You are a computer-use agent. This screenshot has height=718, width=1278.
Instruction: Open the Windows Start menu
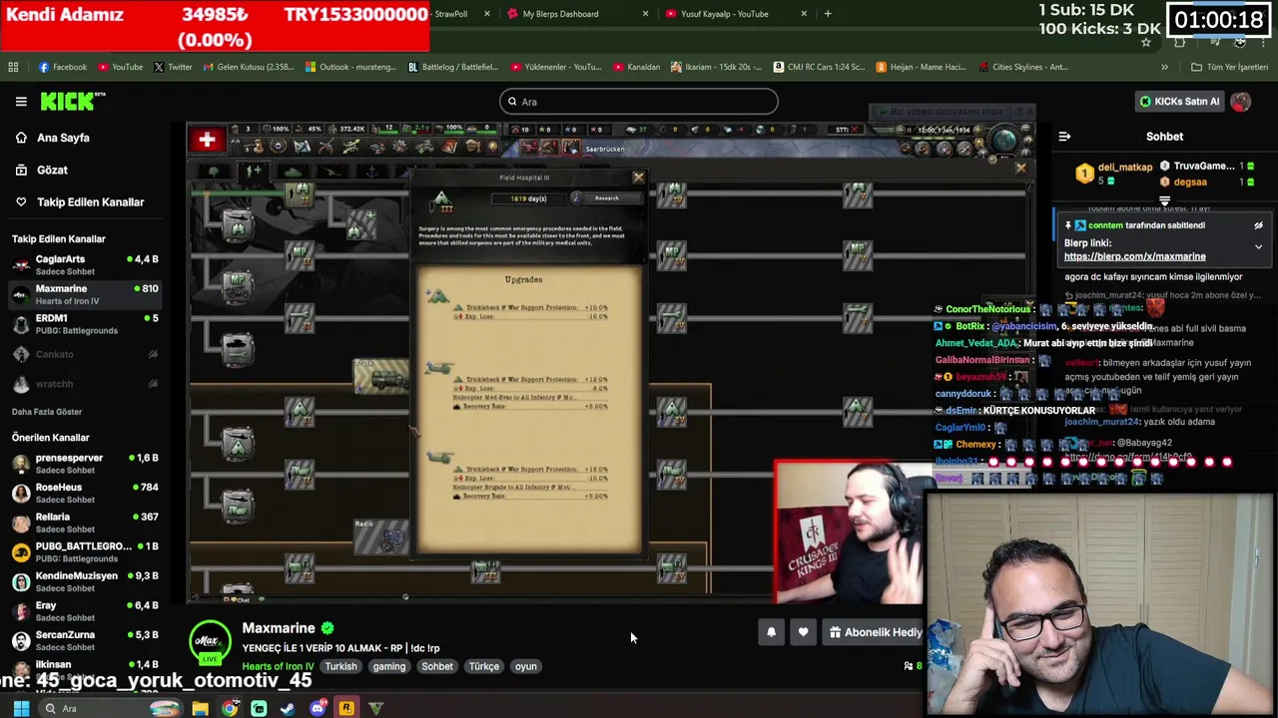21,708
